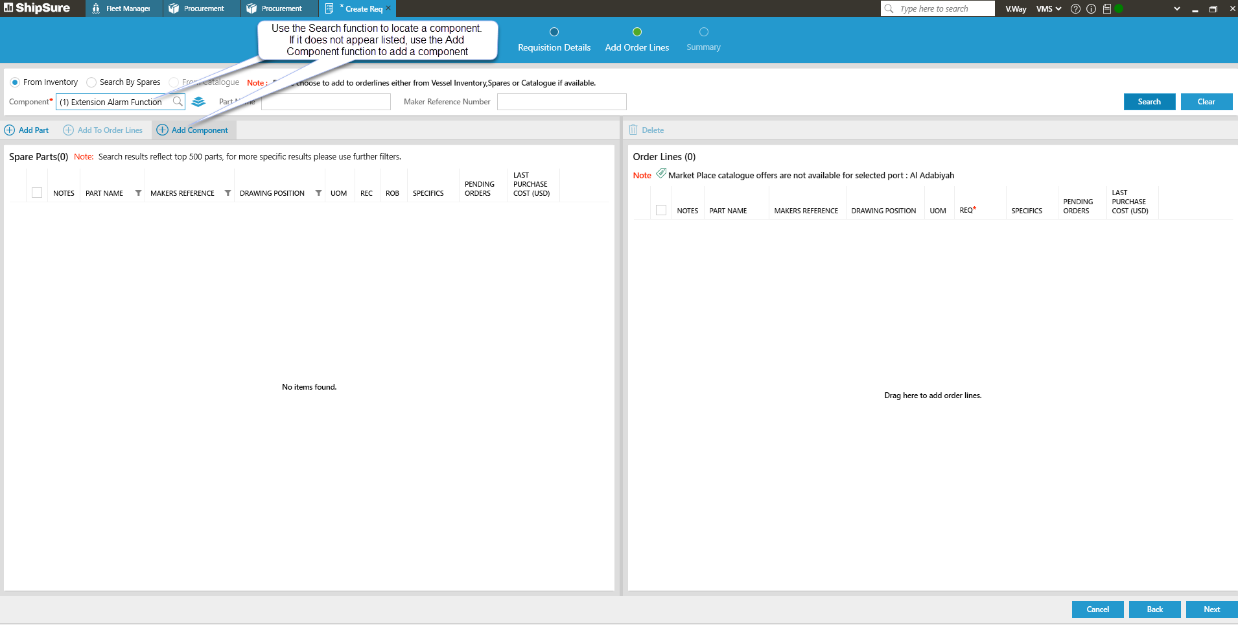
Task: Switch to the Fleet Manager tab
Action: click(123, 8)
